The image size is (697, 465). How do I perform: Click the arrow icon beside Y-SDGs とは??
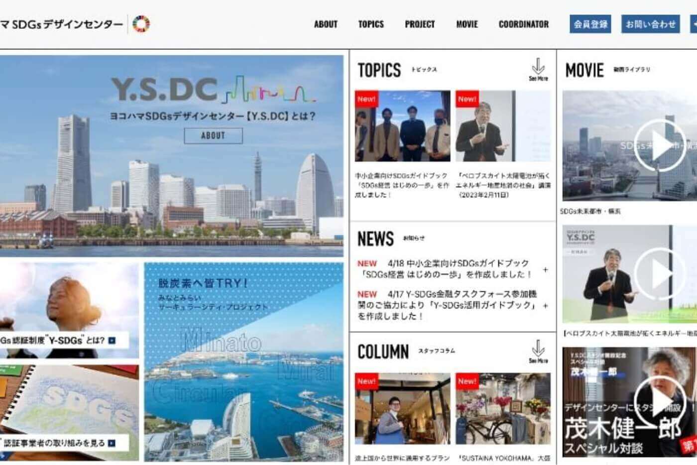tap(112, 341)
